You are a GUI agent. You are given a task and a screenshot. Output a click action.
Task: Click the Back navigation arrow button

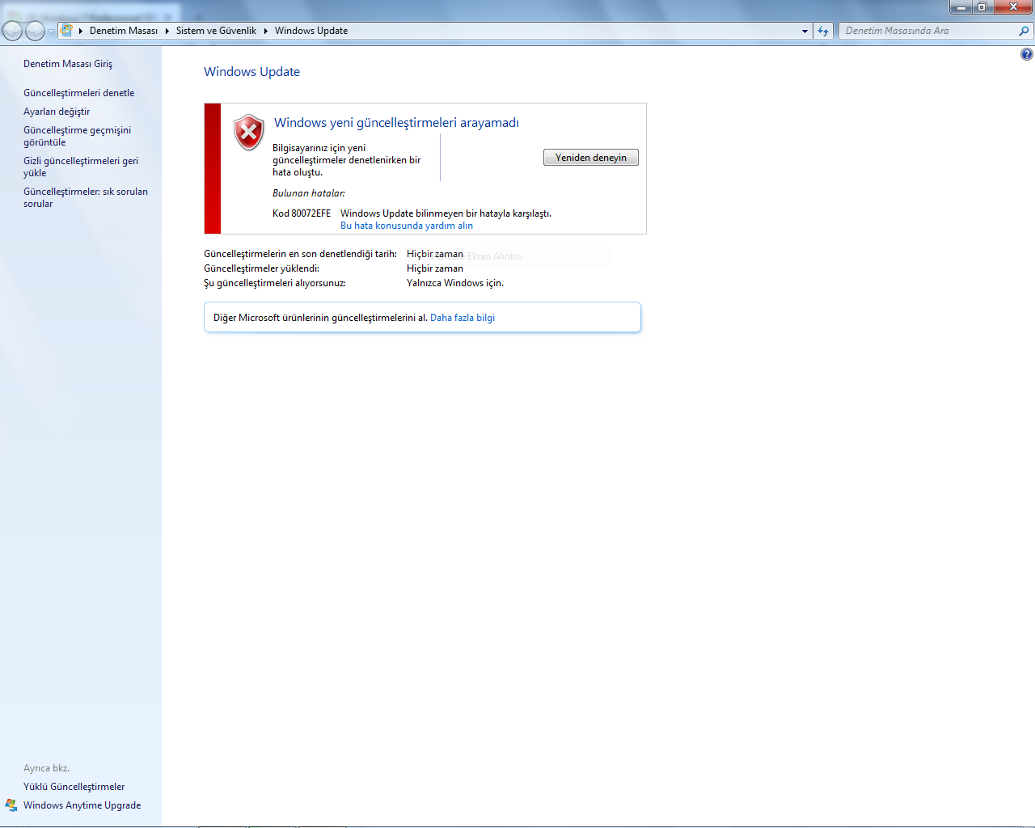coord(12,31)
